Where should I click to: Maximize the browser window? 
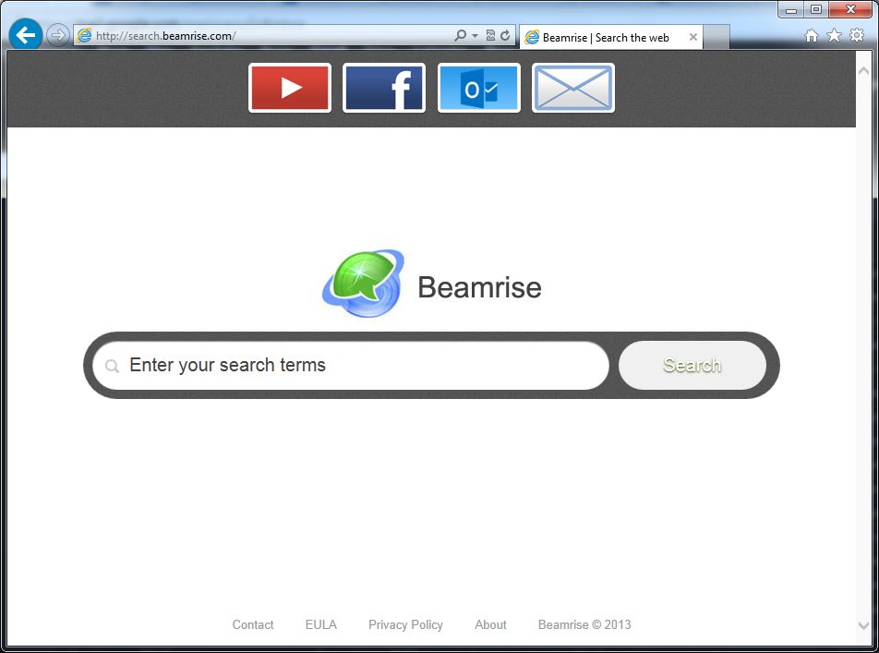[816, 9]
